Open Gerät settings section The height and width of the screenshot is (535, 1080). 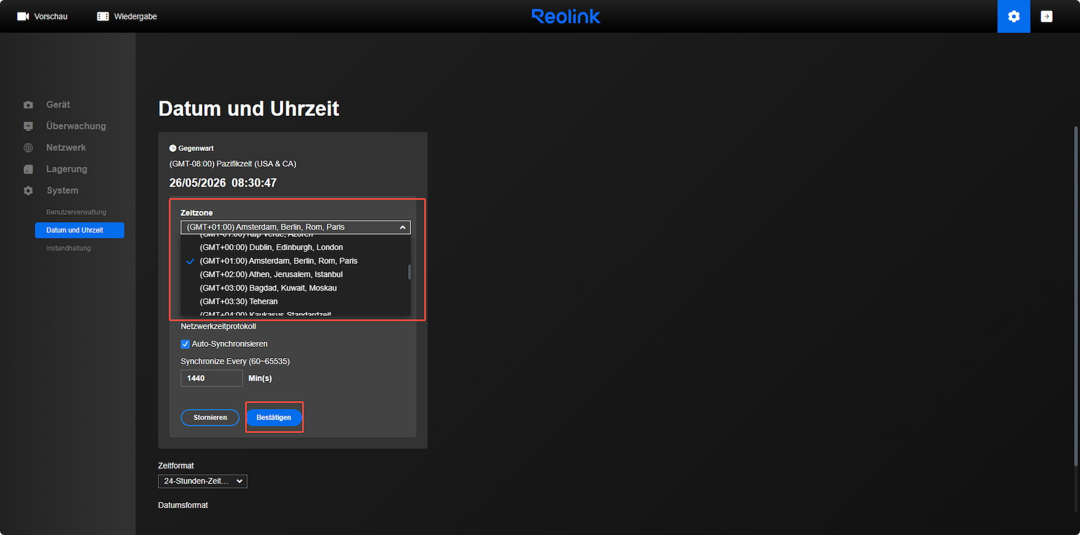tap(58, 105)
